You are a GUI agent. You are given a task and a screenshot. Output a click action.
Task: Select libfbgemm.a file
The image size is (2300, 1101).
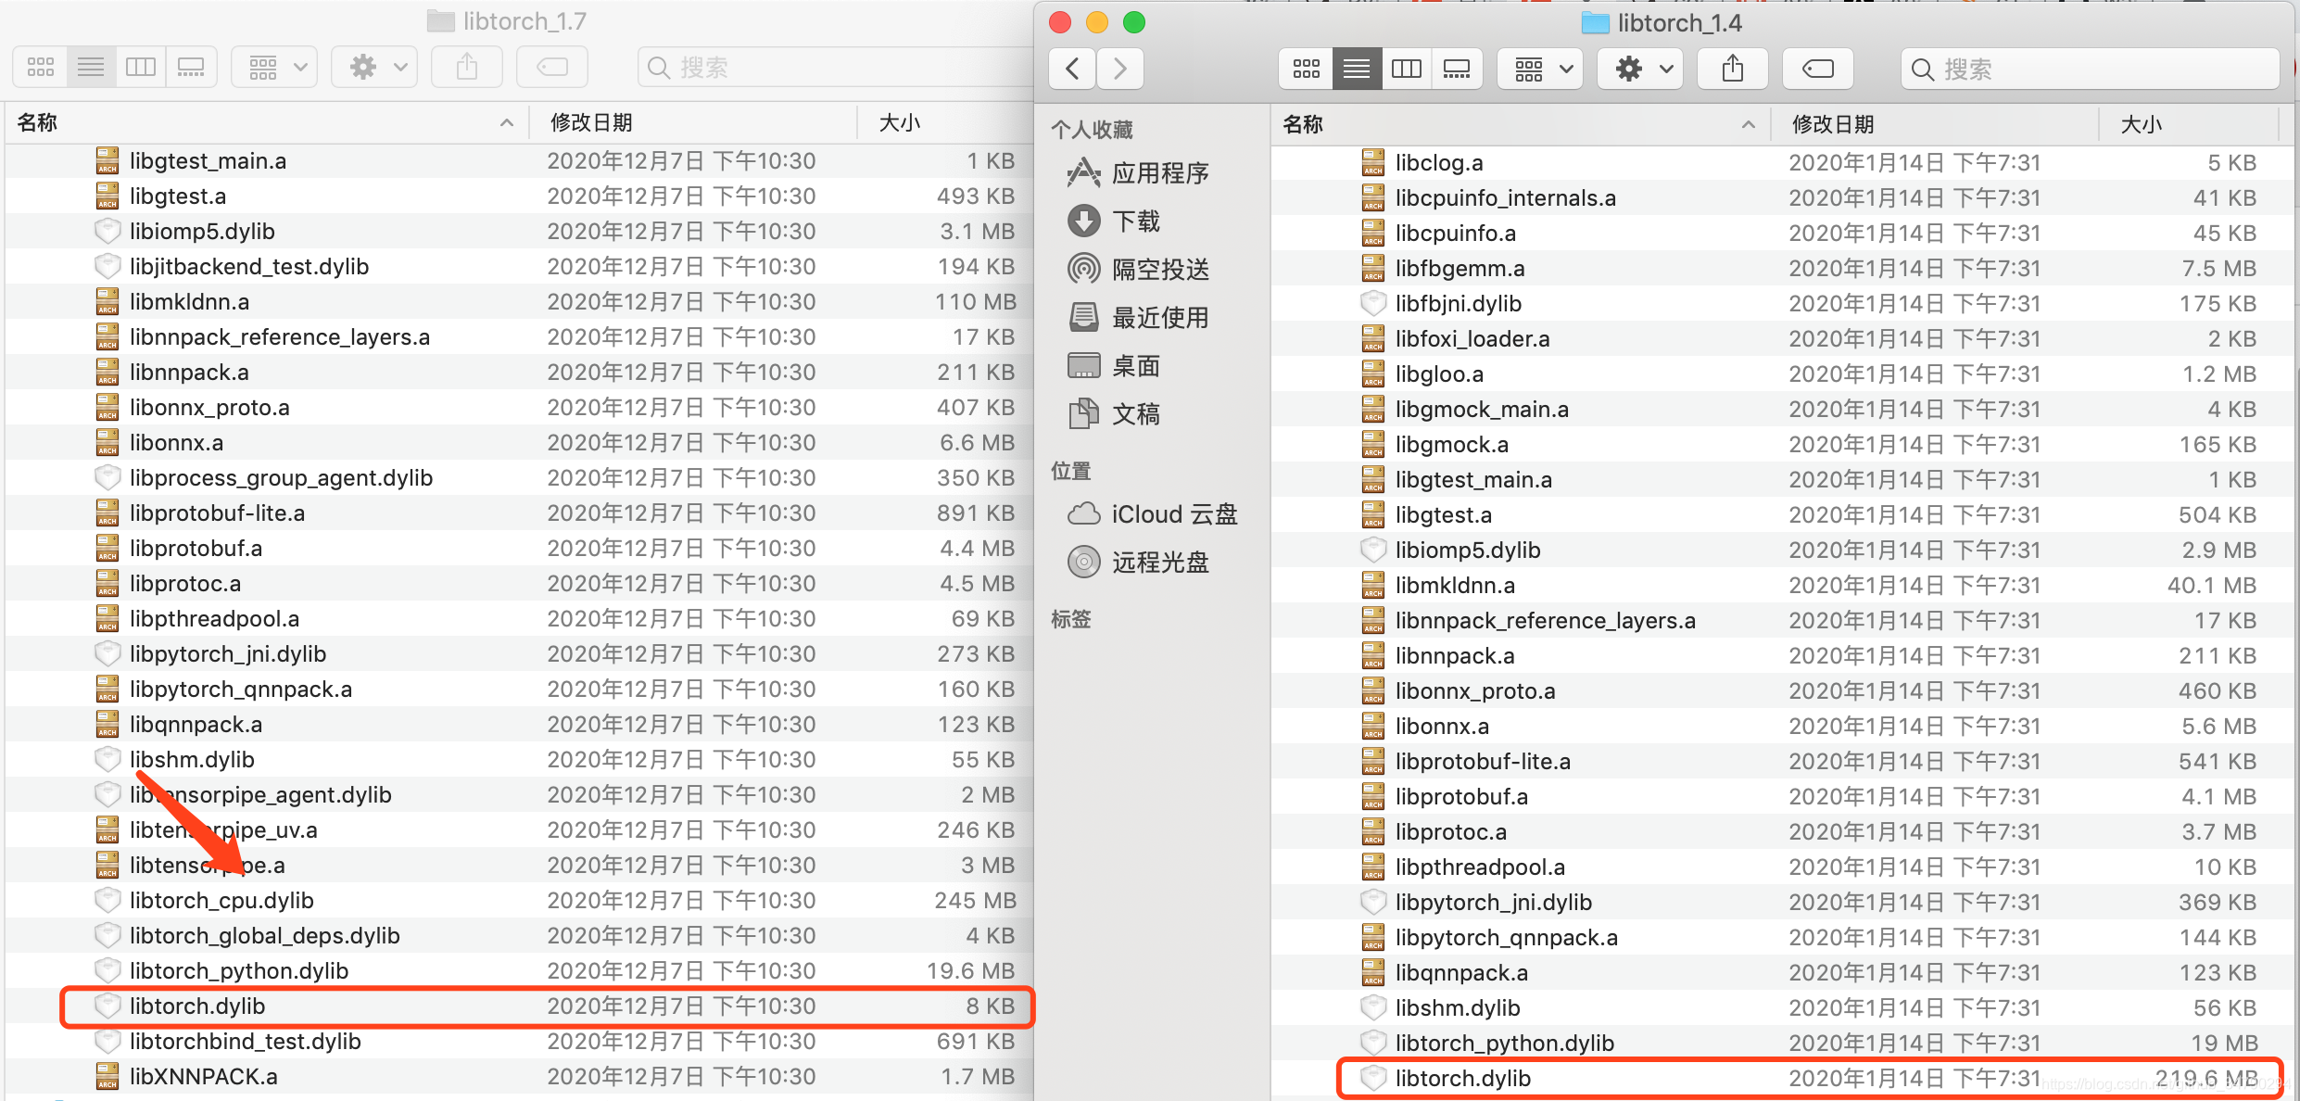(x=1783, y=269)
